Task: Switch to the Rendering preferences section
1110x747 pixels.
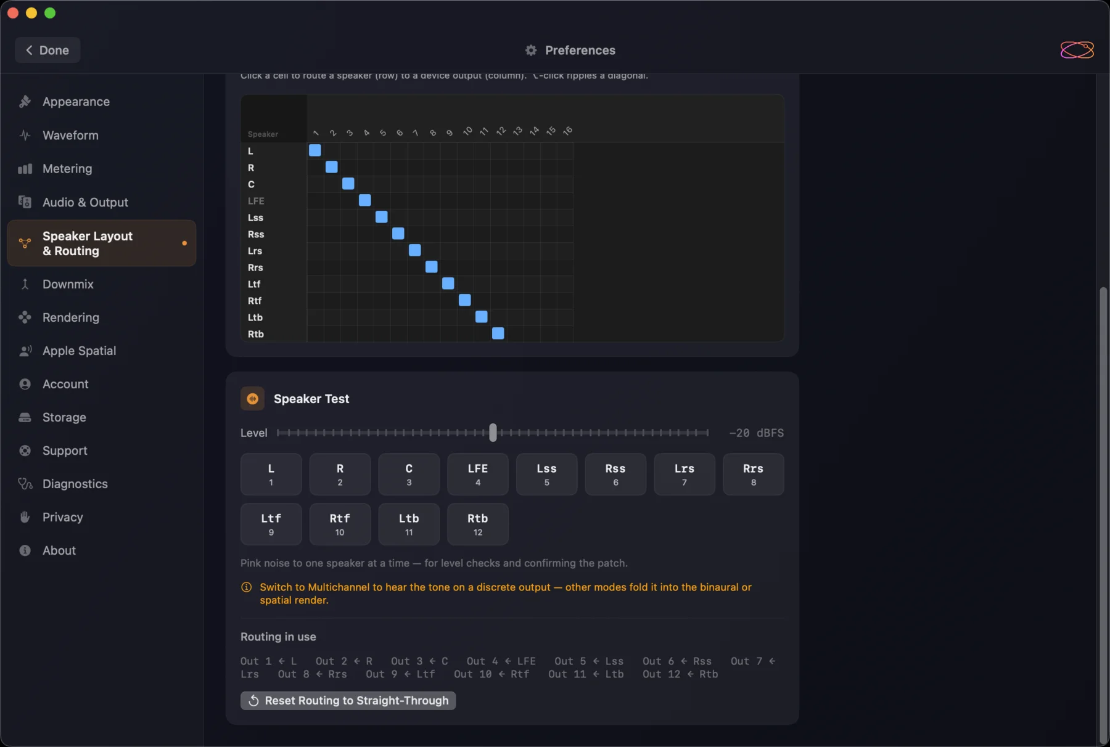Action: pyautogui.click(x=102, y=317)
